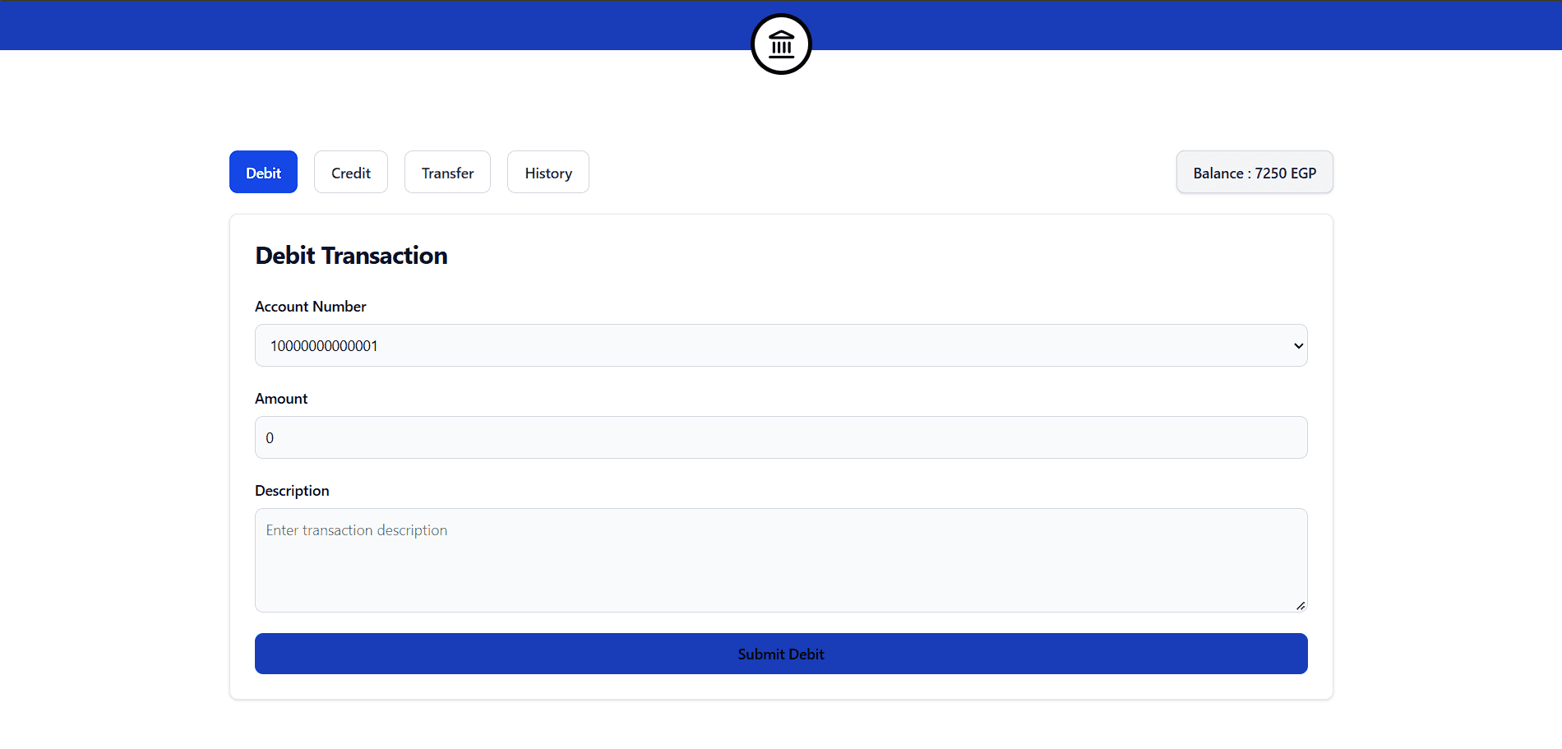Click the bank logo icon in header

tap(781, 44)
